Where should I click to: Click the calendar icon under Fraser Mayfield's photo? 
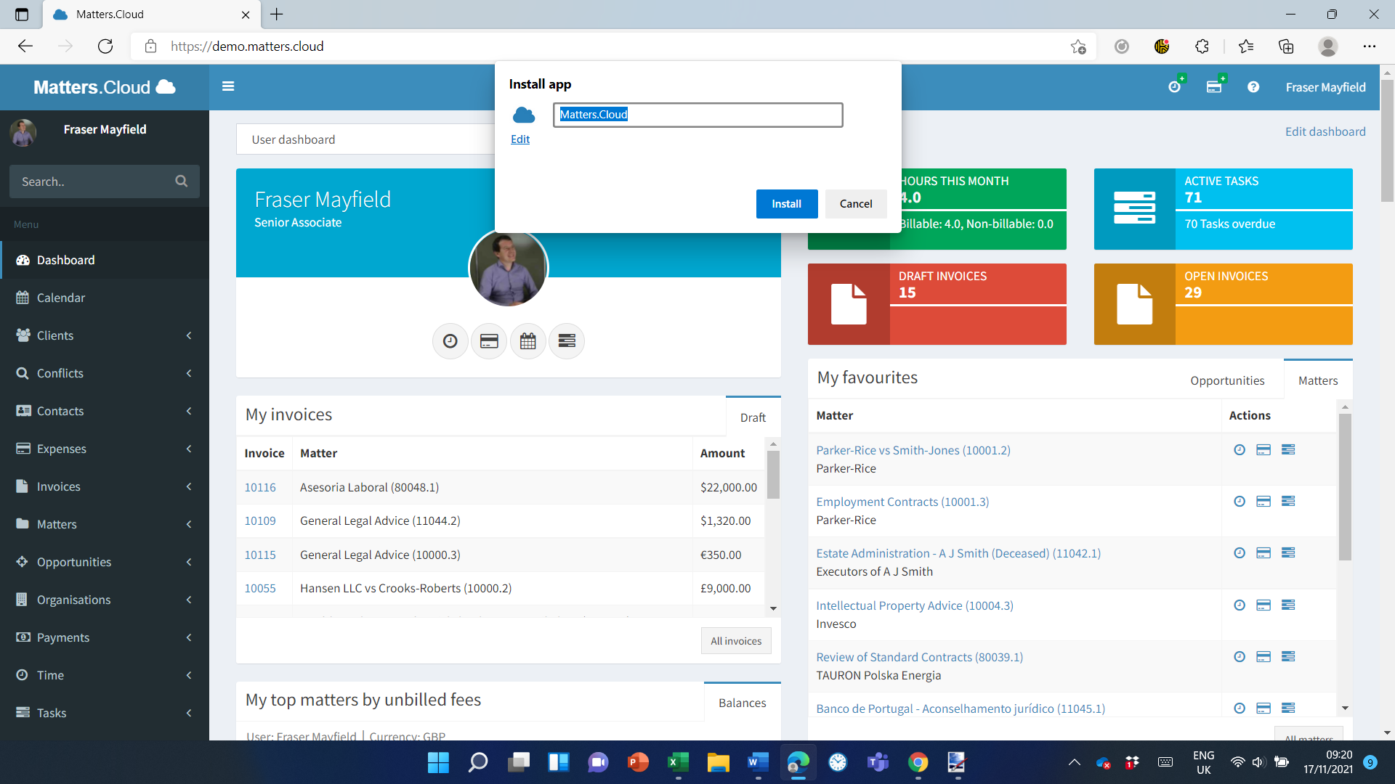pos(527,341)
